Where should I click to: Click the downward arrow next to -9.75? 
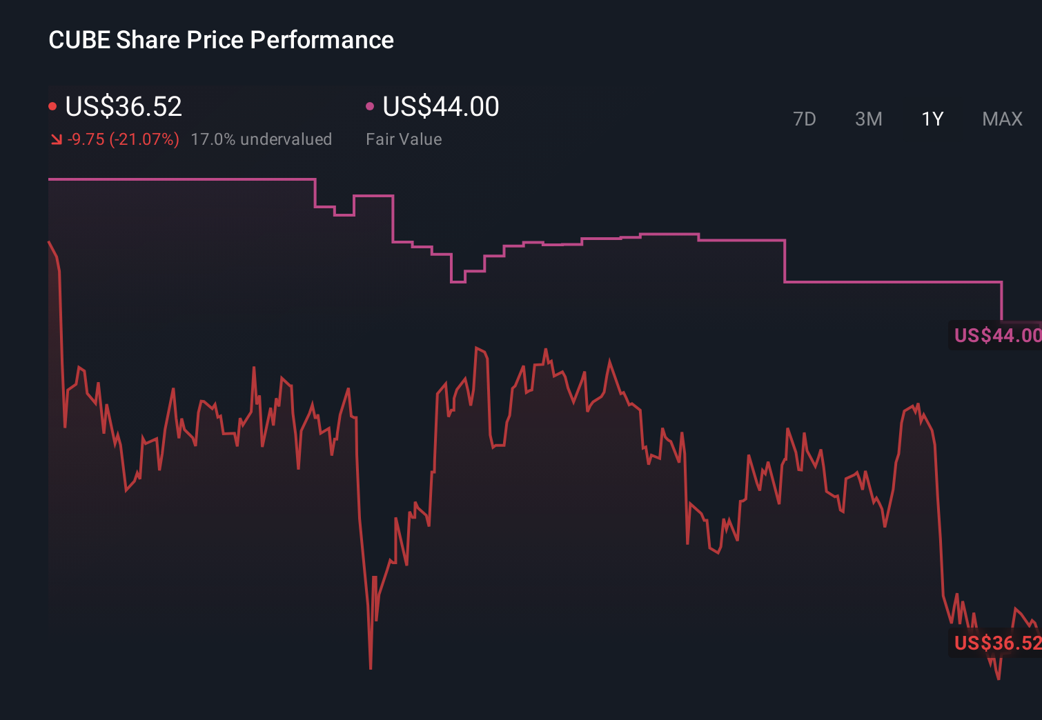[55, 139]
